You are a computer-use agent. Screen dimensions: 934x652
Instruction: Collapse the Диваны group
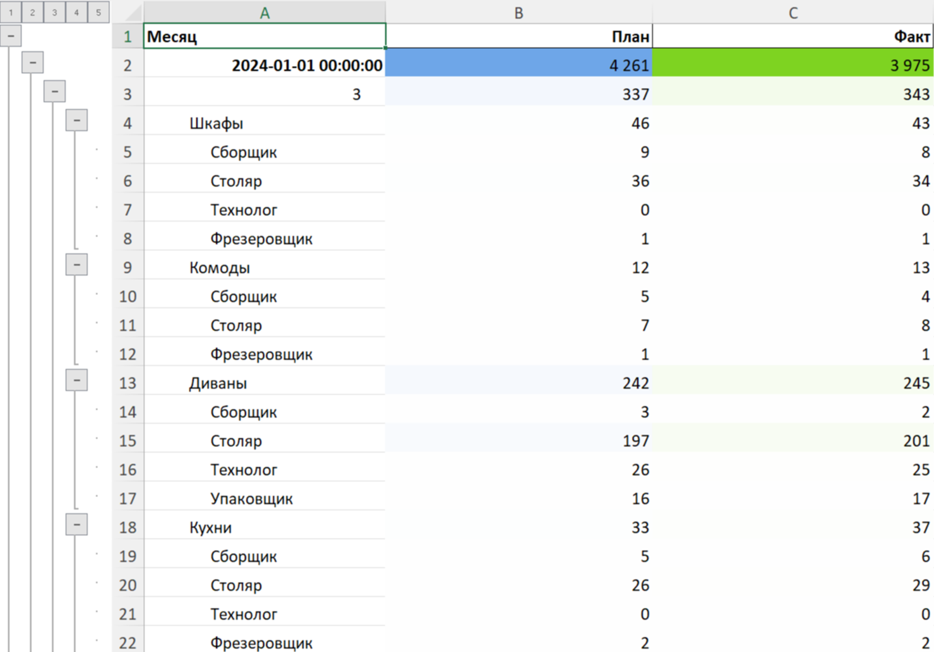coord(76,380)
